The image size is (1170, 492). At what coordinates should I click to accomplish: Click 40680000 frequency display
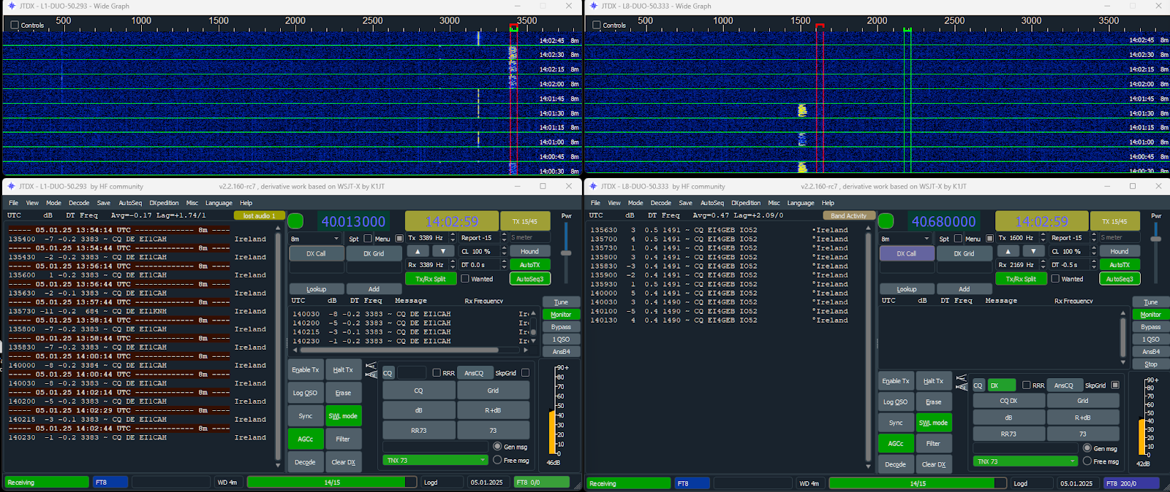pos(943,221)
